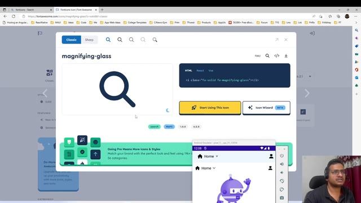The image size is (361, 203).
Task: Expand Home dropdown on white emulator row
Action: point(214,168)
